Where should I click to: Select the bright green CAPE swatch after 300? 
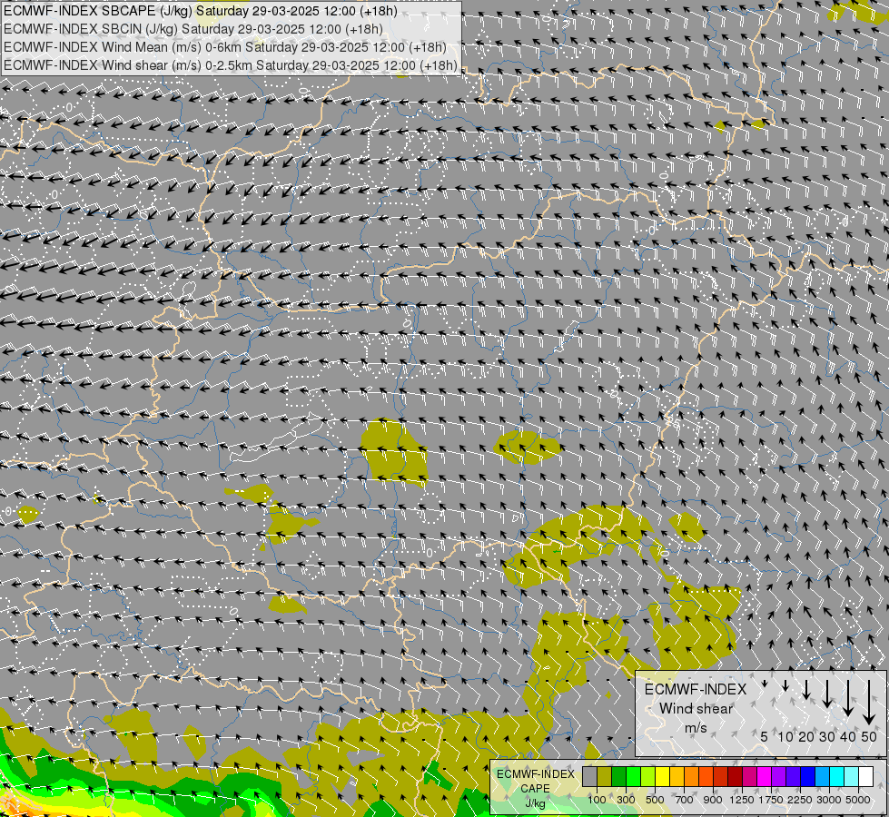pos(633,777)
